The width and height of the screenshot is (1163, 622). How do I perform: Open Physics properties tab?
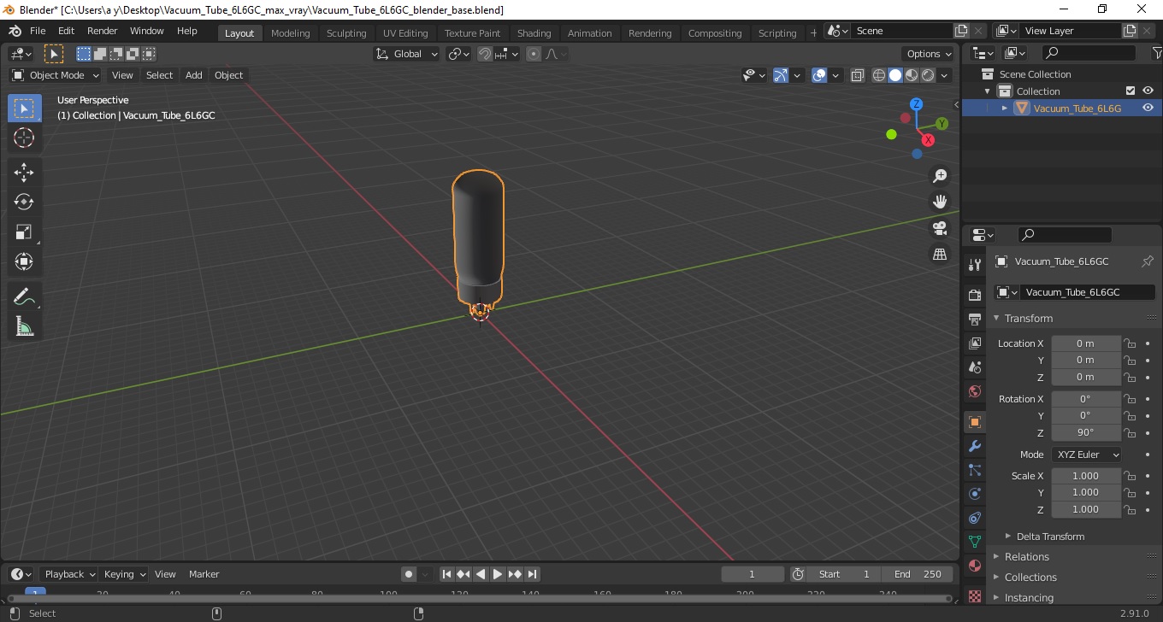[x=974, y=494]
